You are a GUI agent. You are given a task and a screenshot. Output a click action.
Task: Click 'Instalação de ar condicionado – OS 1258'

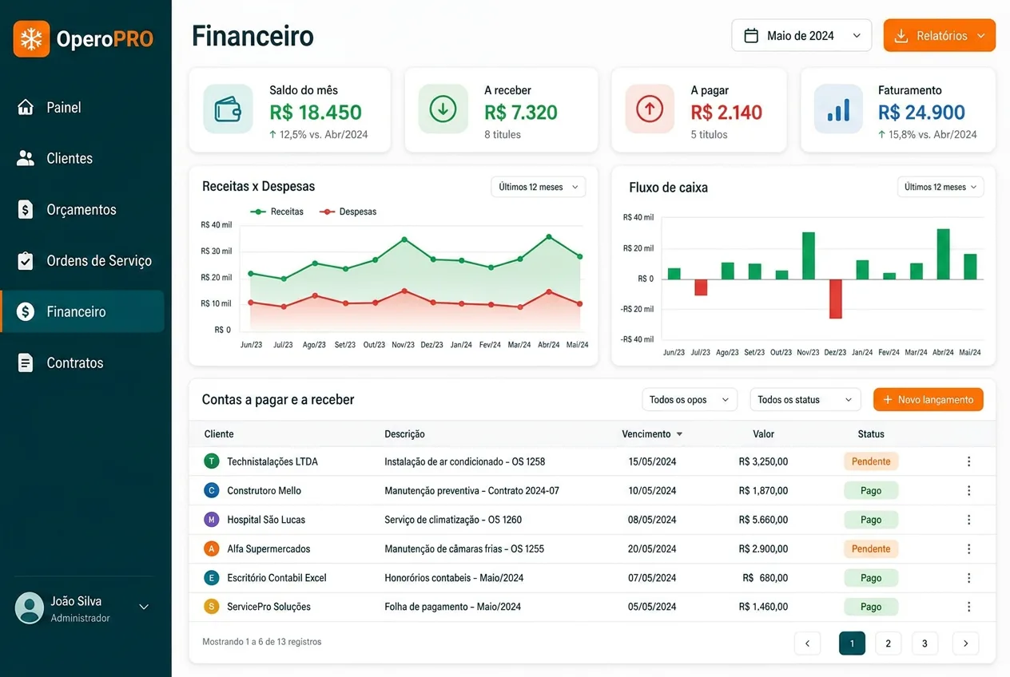pos(464,461)
